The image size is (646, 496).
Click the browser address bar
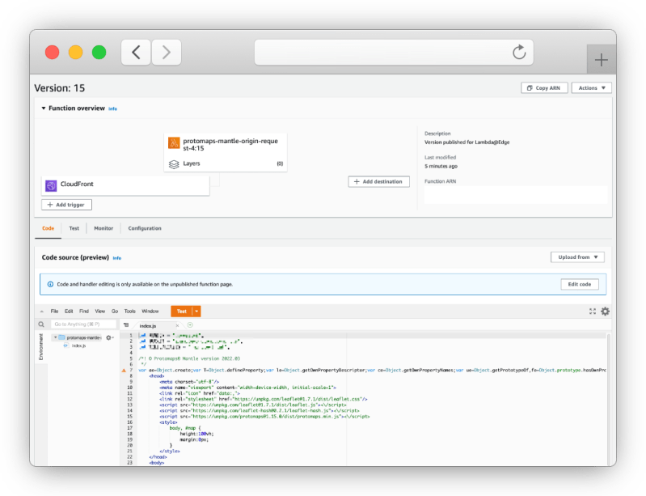(x=394, y=53)
